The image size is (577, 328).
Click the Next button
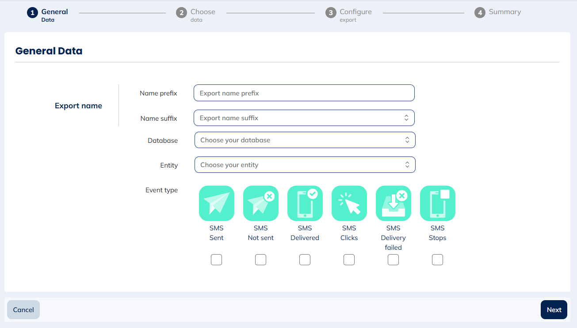click(554, 309)
